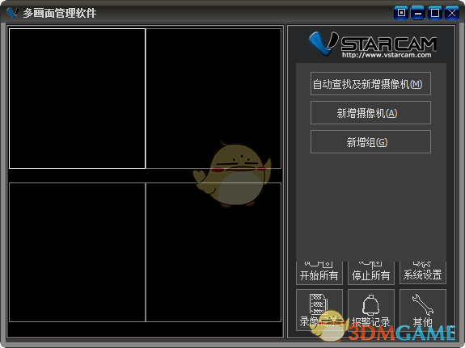Open the http://www.vstarcam.com link
Viewport: 465px width, 348px height.
pyautogui.click(x=387, y=55)
